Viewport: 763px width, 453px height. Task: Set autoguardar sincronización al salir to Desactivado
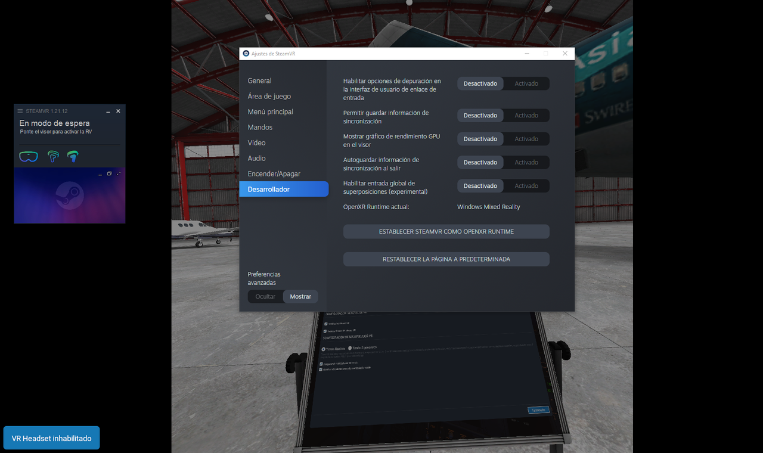(480, 162)
